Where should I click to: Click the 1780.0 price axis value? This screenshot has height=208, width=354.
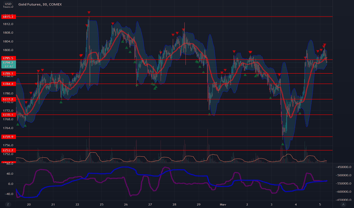click(8, 93)
